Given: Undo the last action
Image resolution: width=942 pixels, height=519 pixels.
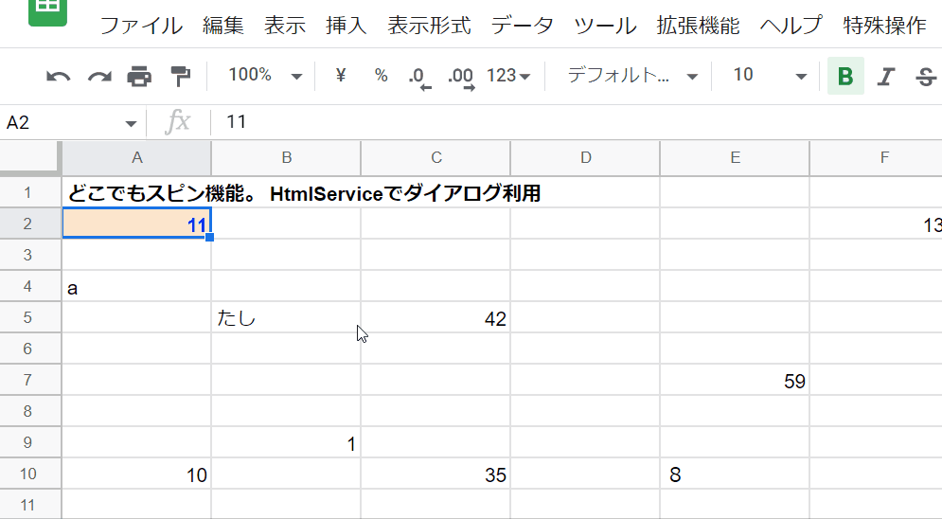Looking at the screenshot, I should pos(59,77).
